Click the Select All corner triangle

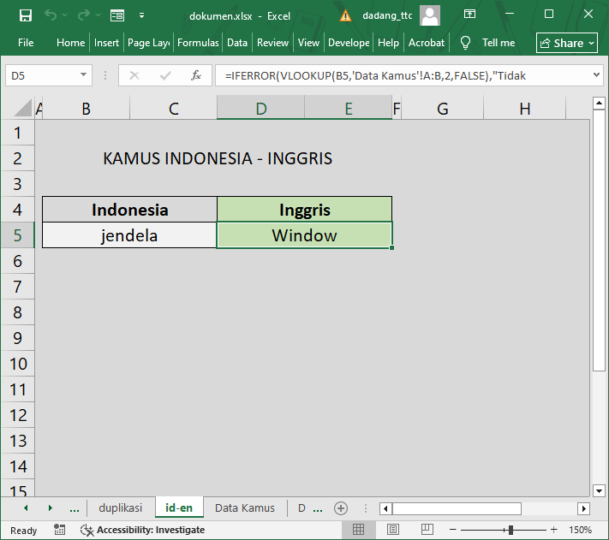pos(22,108)
